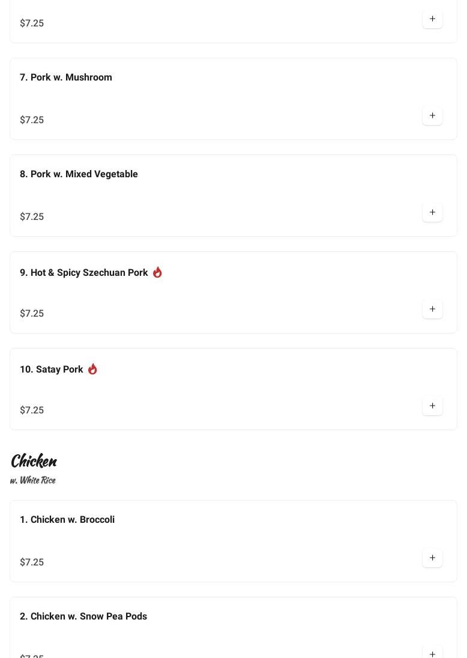Open 10. Satay Pork item title
The image size is (467, 658).
click(52, 370)
